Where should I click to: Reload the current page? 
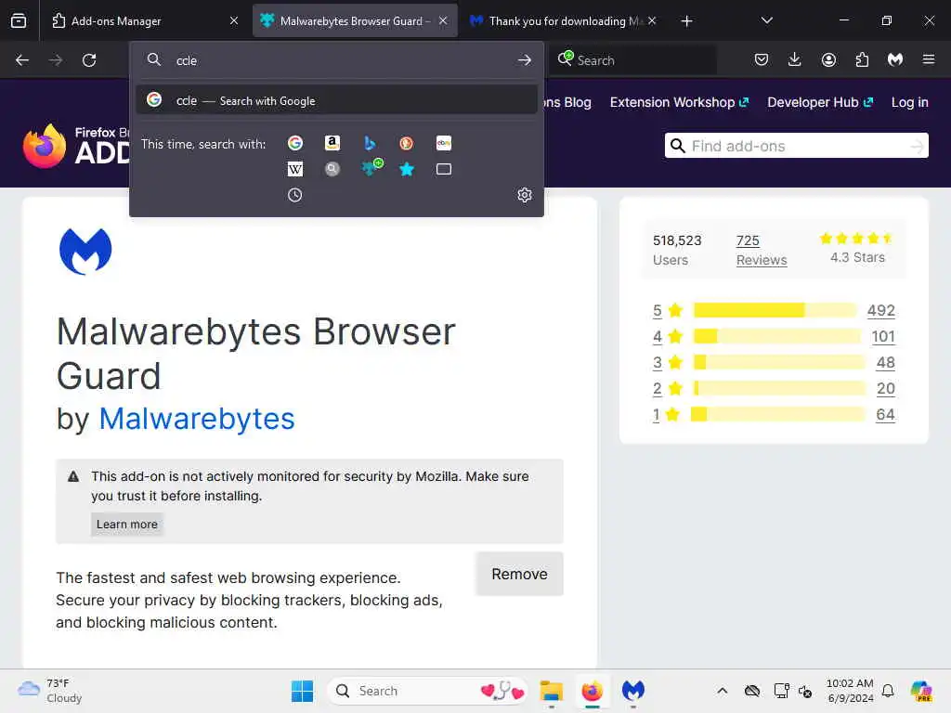pos(89,60)
